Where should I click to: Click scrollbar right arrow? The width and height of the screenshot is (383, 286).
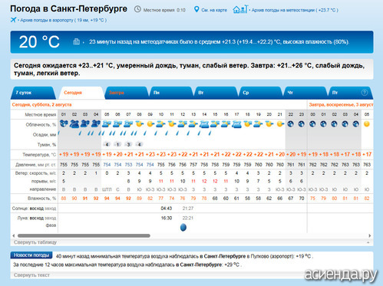click(370, 235)
